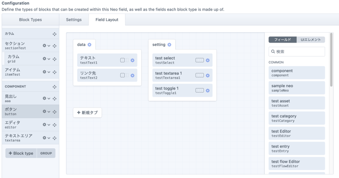Switch to the Settings tab
The height and width of the screenshot is (178, 339).
point(74,19)
